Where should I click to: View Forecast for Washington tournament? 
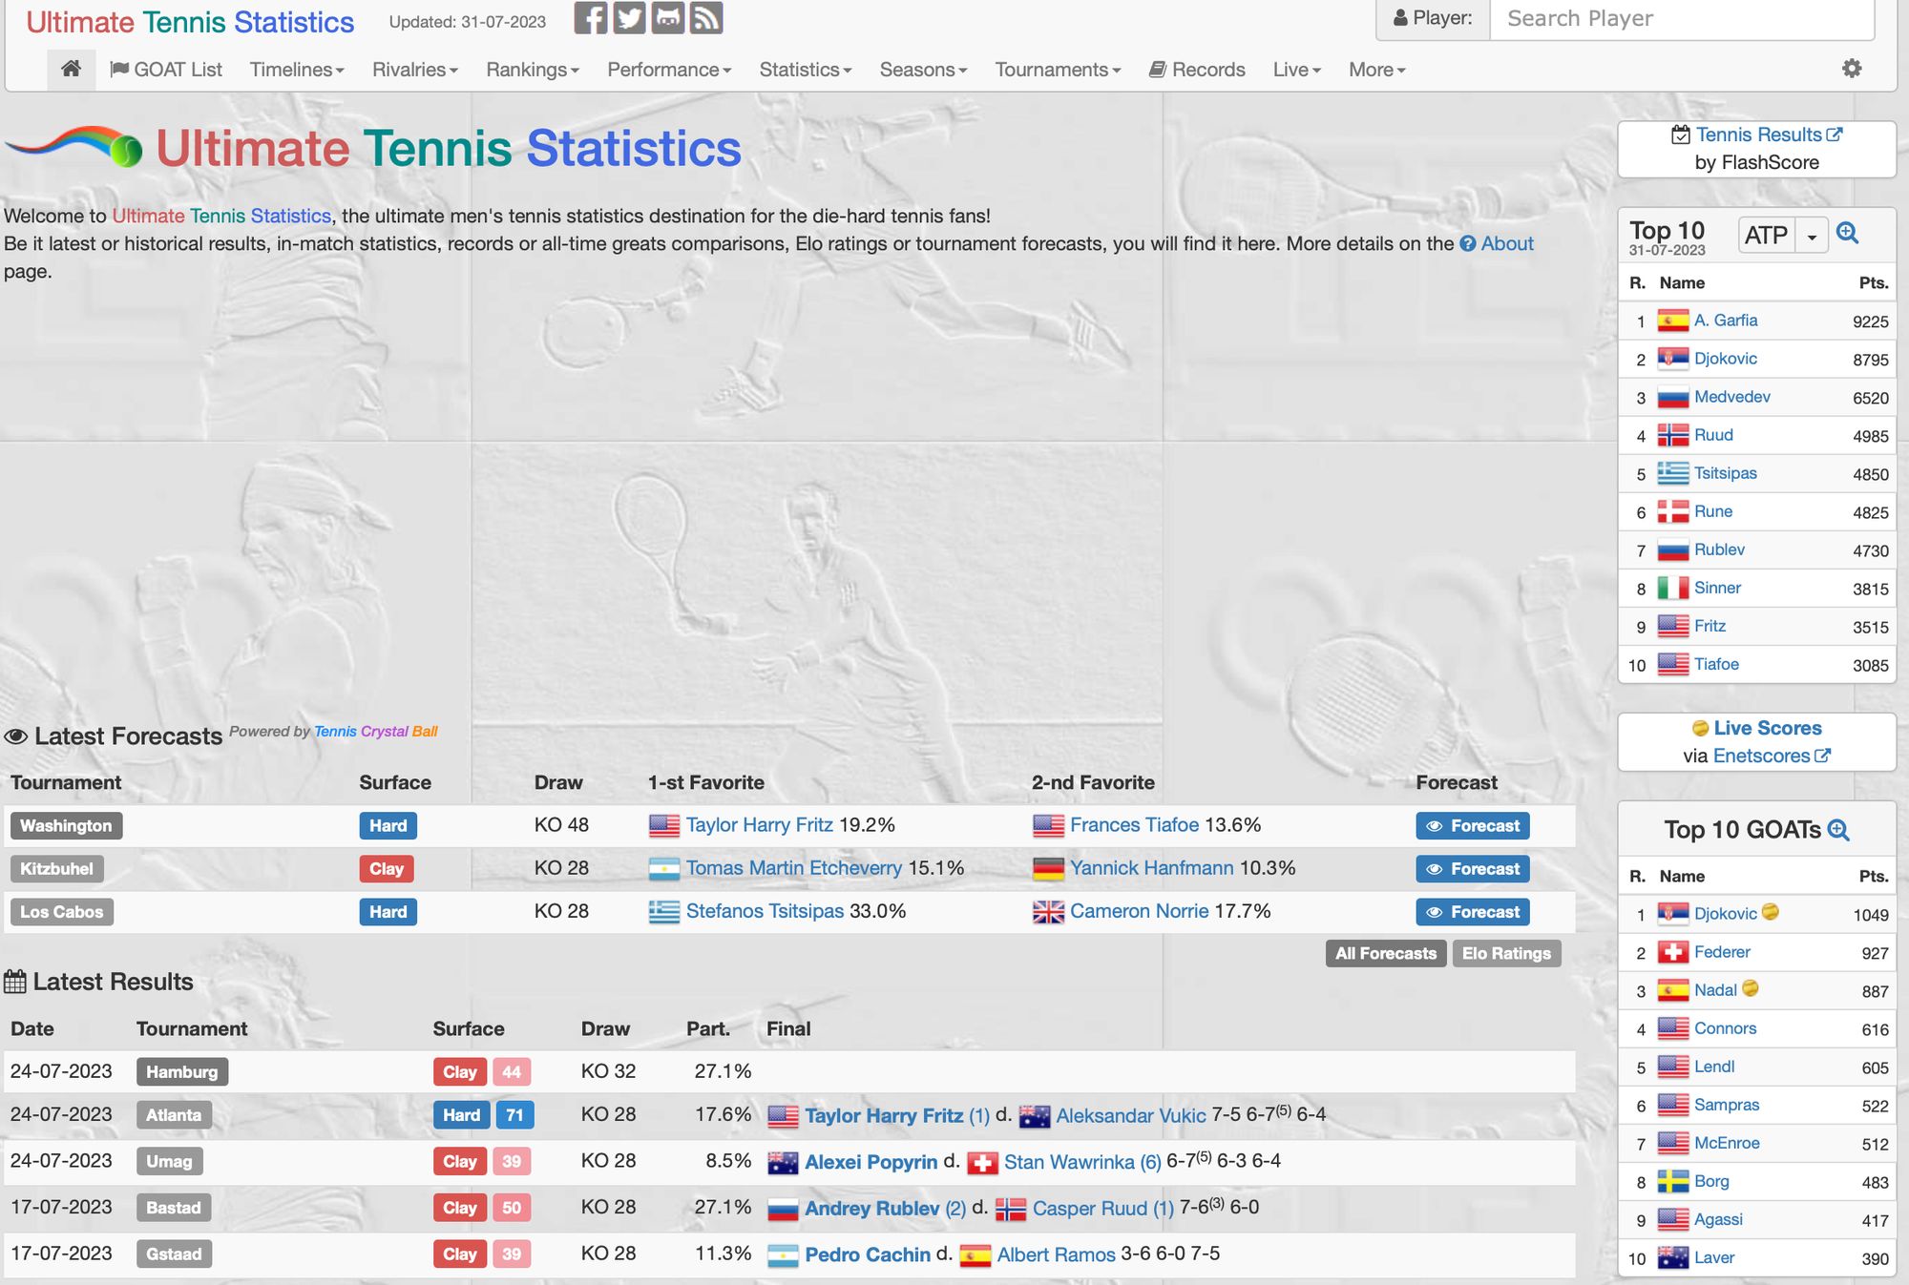point(1472,826)
